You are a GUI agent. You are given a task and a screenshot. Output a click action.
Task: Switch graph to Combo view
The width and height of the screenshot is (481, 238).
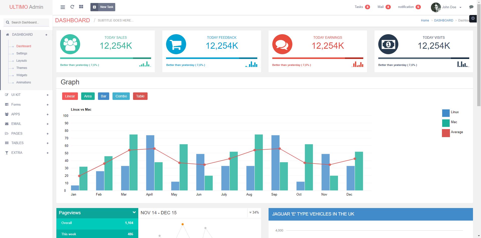point(121,96)
